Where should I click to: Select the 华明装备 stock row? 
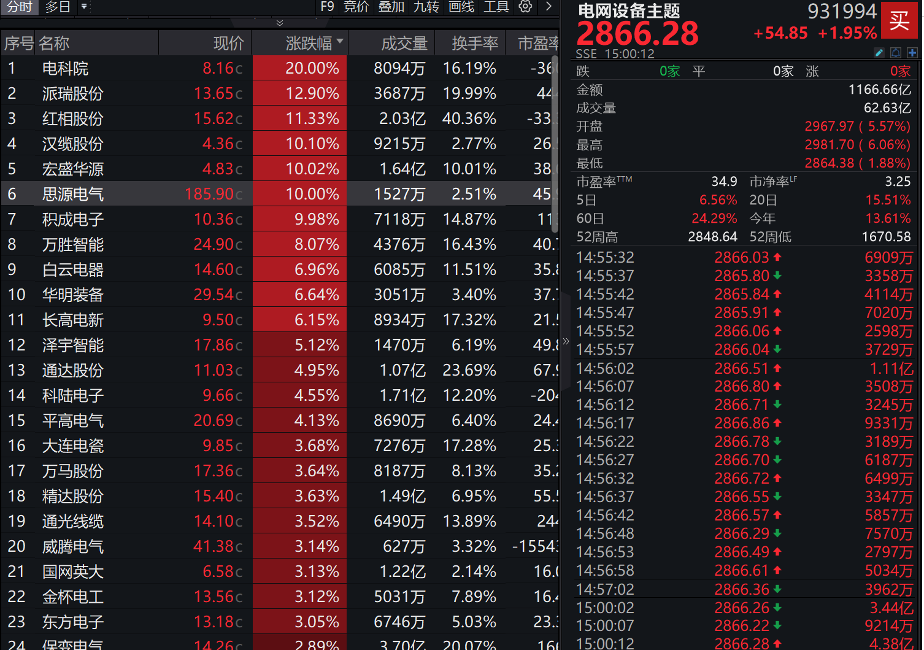coord(280,295)
